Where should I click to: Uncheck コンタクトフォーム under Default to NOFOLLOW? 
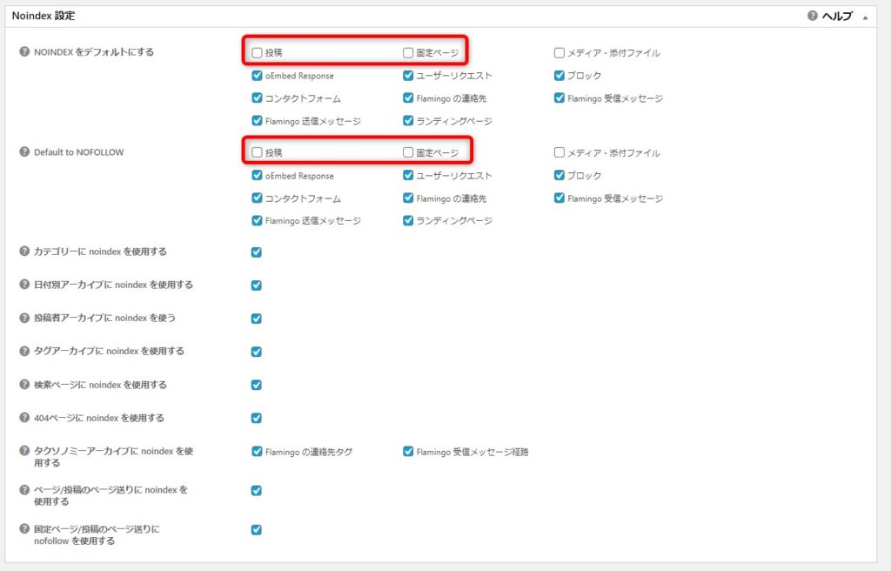[x=257, y=198]
